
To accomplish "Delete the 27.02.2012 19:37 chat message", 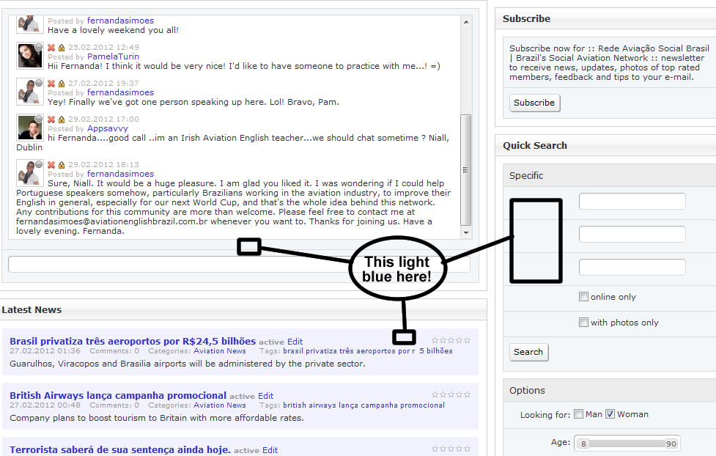I will click(x=51, y=84).
